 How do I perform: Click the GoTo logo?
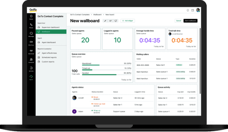point(33,10)
